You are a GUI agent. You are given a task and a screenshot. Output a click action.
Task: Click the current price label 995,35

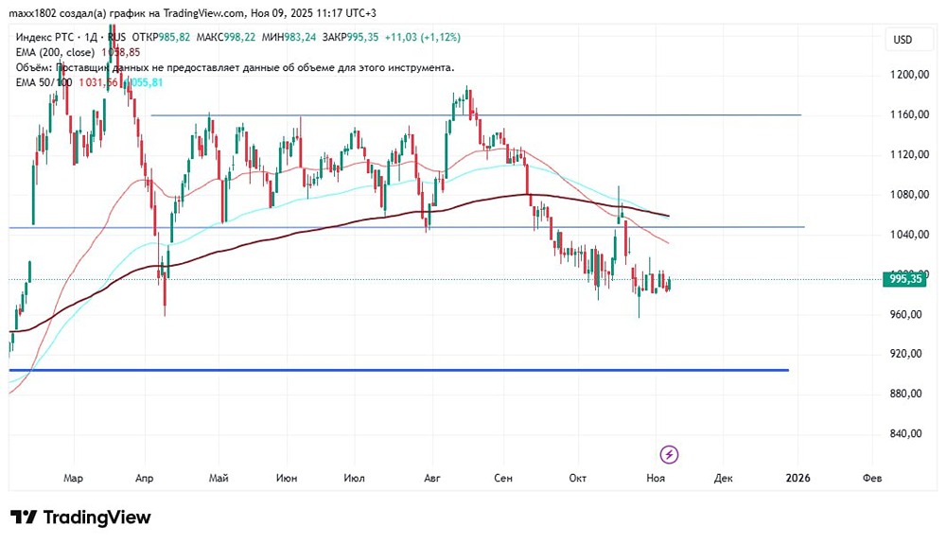coord(905,279)
